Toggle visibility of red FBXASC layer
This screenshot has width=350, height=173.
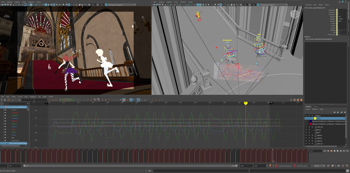306,124
